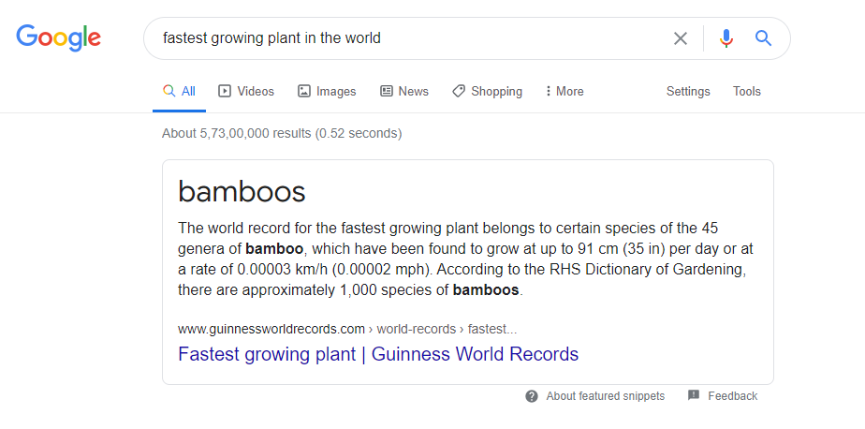Open the News results tab
This screenshot has height=429, width=865.
(404, 92)
